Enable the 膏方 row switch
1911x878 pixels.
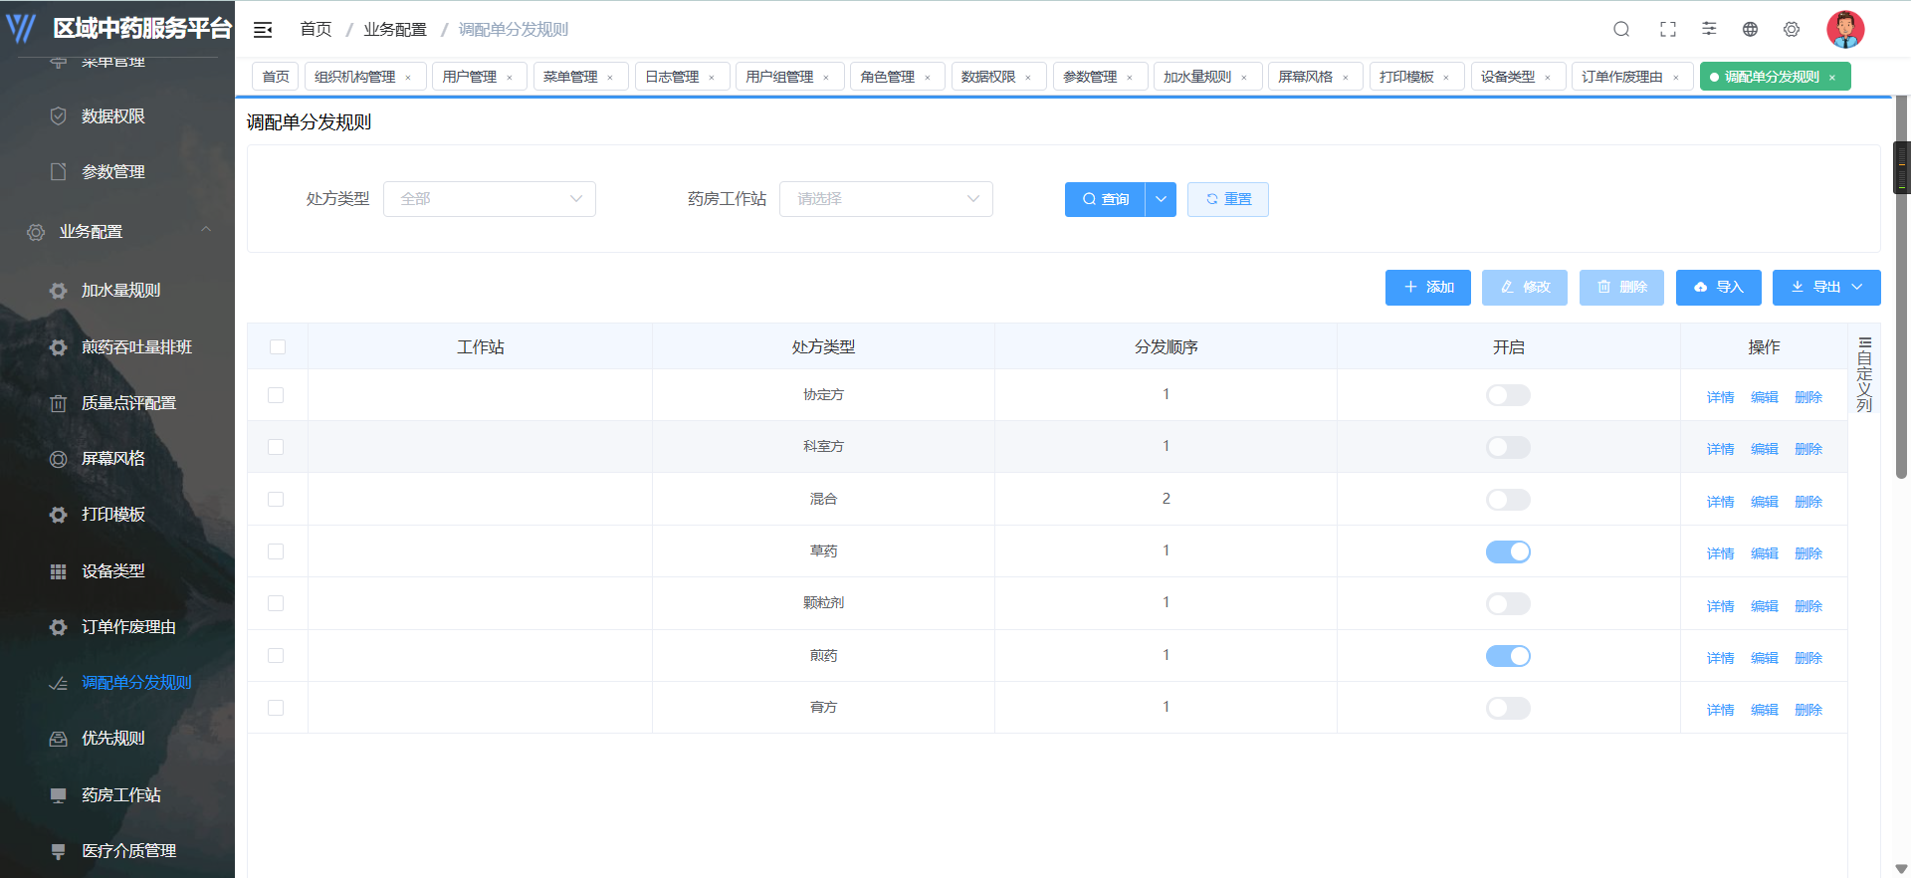tap(1508, 708)
